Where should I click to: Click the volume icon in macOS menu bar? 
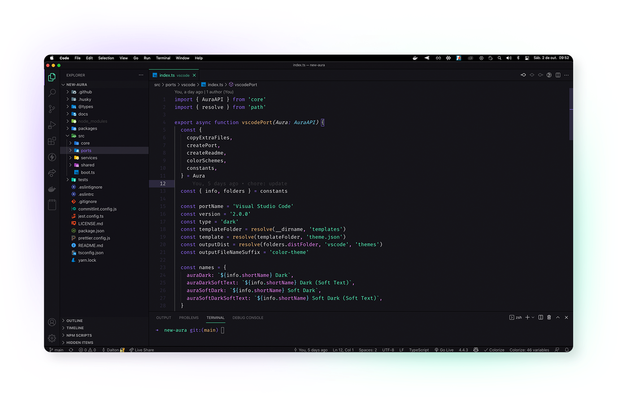pos(509,58)
